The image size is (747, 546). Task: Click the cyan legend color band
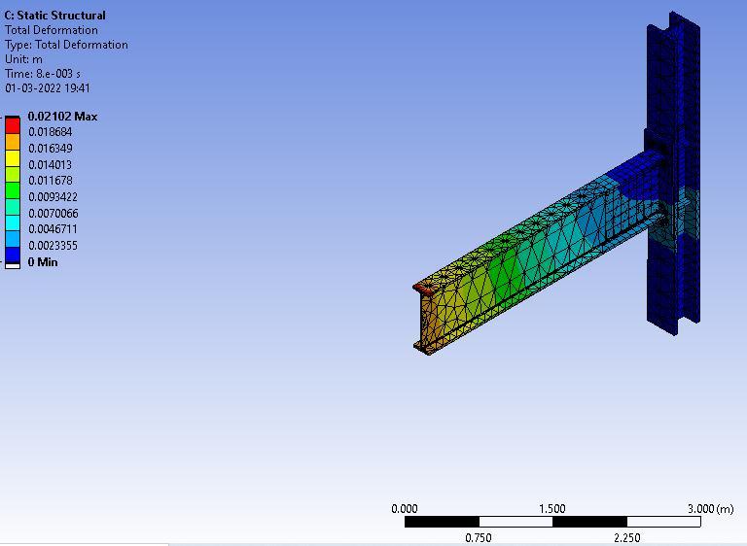coord(13,222)
